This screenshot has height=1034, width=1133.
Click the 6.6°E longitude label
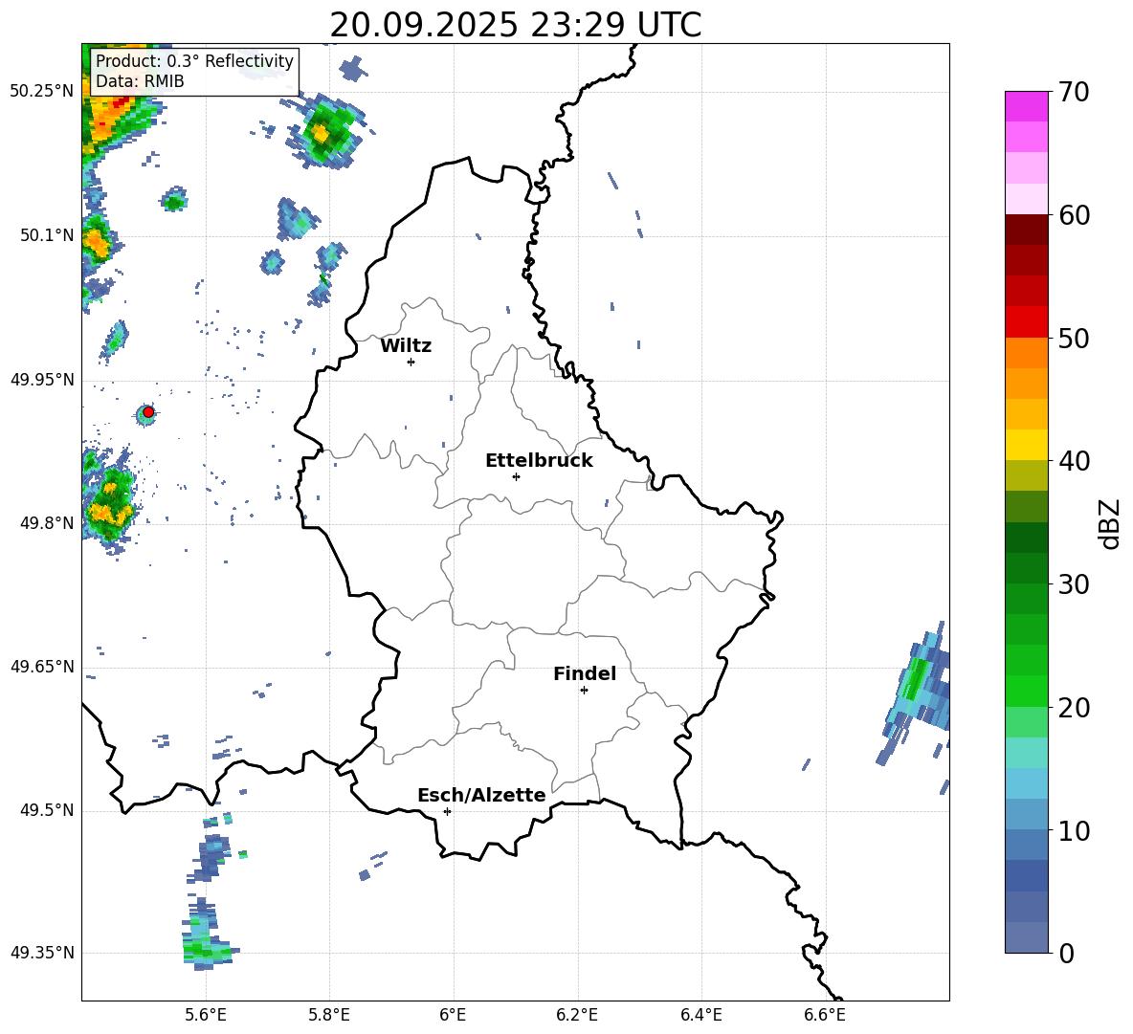[x=825, y=1015]
